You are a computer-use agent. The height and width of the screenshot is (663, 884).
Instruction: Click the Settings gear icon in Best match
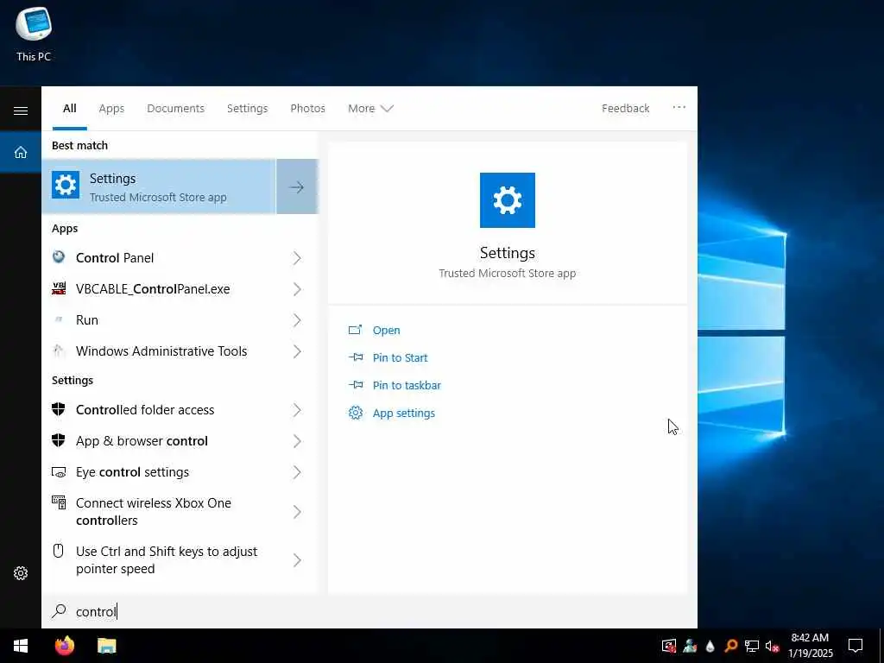[66, 185]
